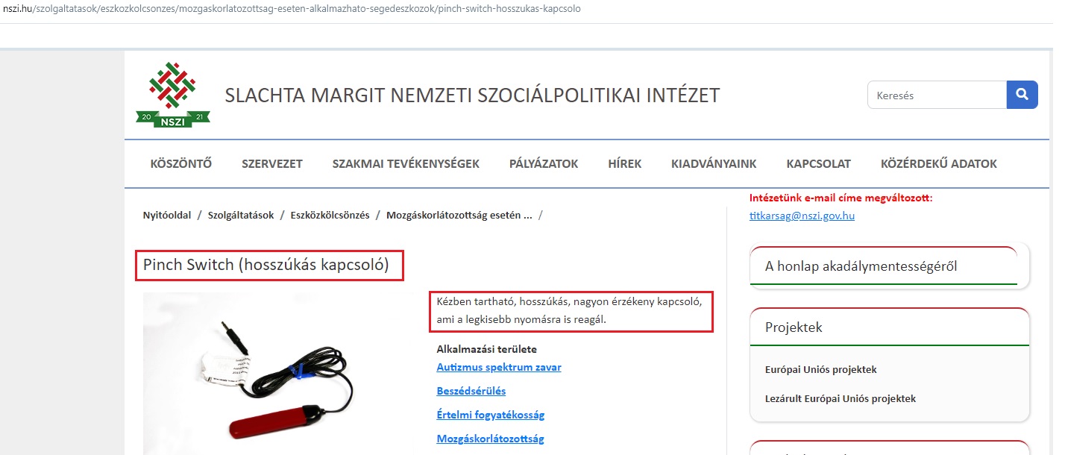This screenshot has width=1065, height=455.
Task: Open the SZERVEZET menu item
Action: tap(272, 163)
